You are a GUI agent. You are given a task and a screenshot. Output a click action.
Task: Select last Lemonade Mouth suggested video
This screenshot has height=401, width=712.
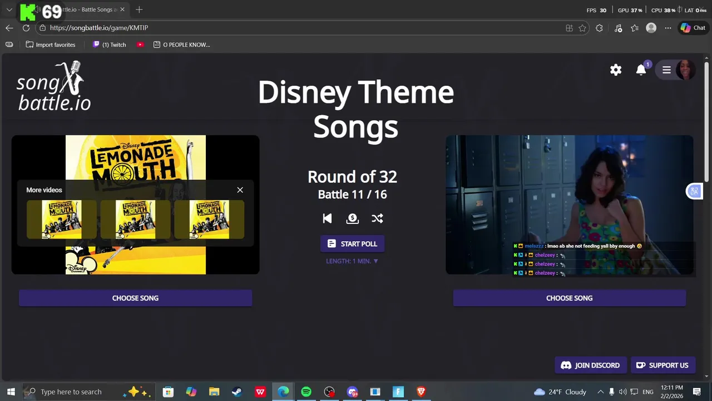coord(209,219)
